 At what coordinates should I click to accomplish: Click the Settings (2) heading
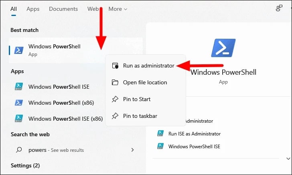click(x=25, y=165)
